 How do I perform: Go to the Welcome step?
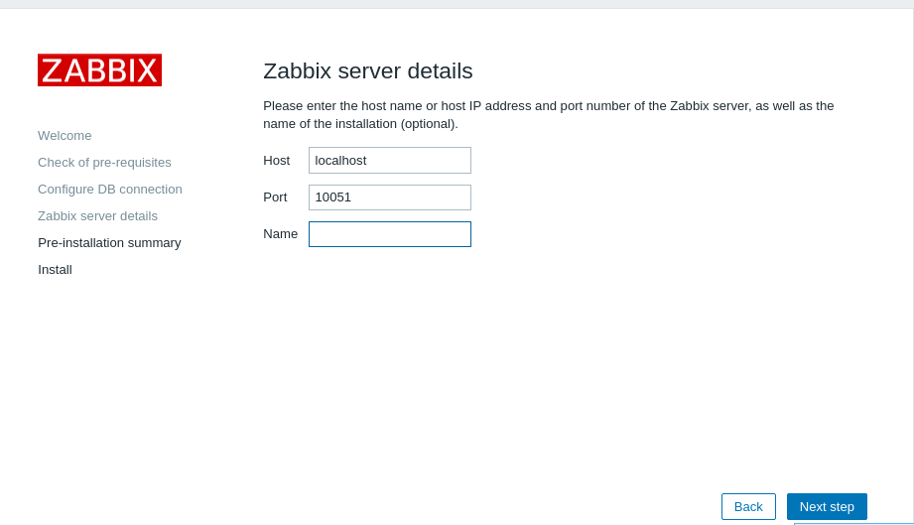coord(65,135)
